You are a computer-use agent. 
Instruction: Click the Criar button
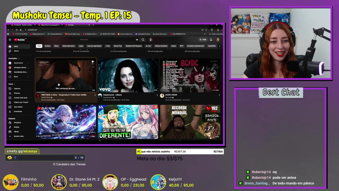point(203,40)
